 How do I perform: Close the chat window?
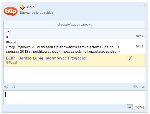pos(145,6)
